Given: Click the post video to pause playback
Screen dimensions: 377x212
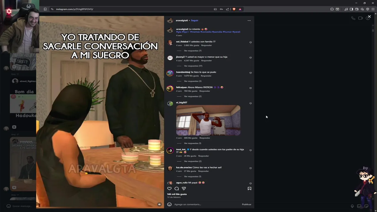Looking at the screenshot, I should tap(100, 112).
